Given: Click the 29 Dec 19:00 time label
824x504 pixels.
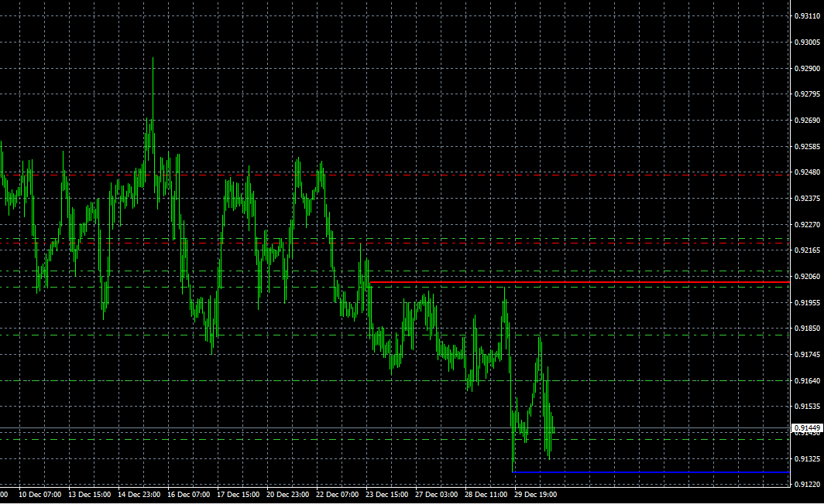Looking at the screenshot, I should [535, 495].
